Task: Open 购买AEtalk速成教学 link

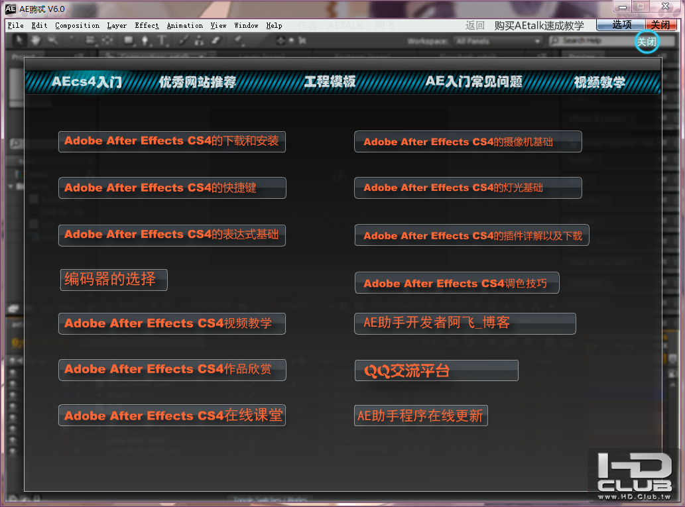Action: [539, 25]
